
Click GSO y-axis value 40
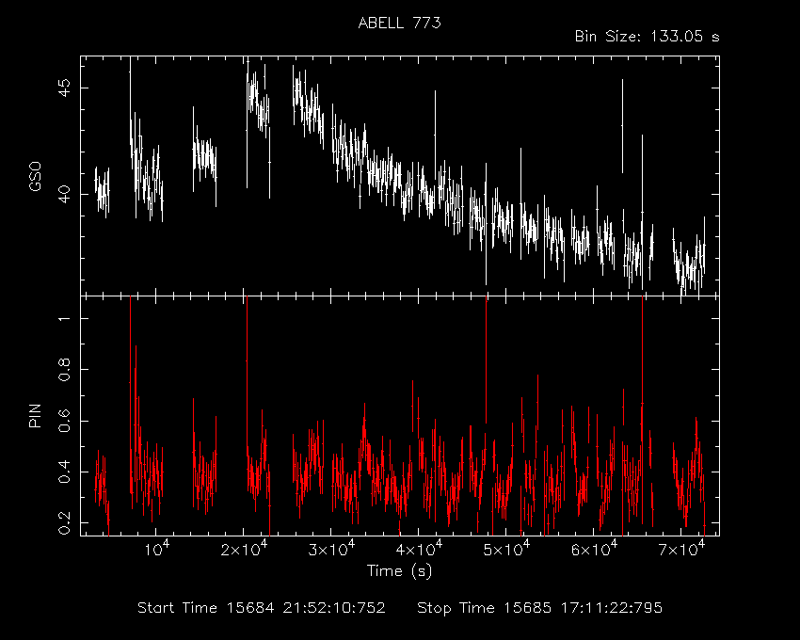(65, 194)
